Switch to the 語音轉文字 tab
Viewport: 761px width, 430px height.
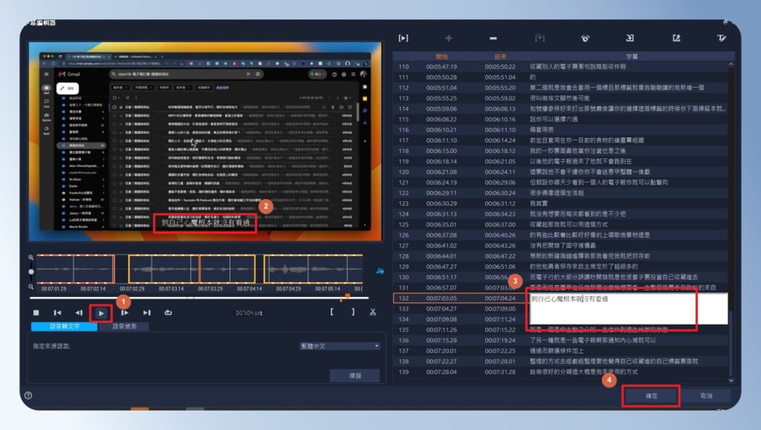point(65,327)
